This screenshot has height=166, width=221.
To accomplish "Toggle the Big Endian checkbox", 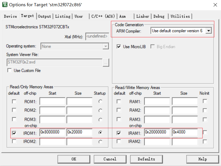I will 152,47.
